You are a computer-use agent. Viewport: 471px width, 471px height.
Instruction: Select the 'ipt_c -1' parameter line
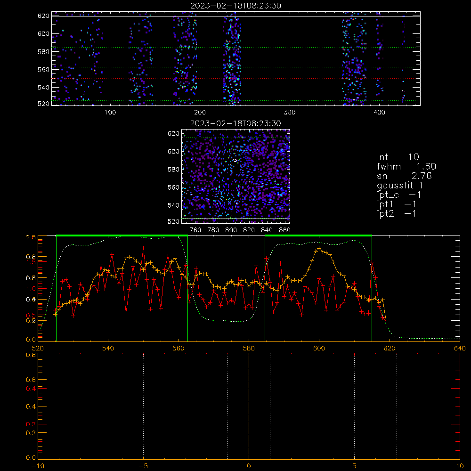(399, 195)
